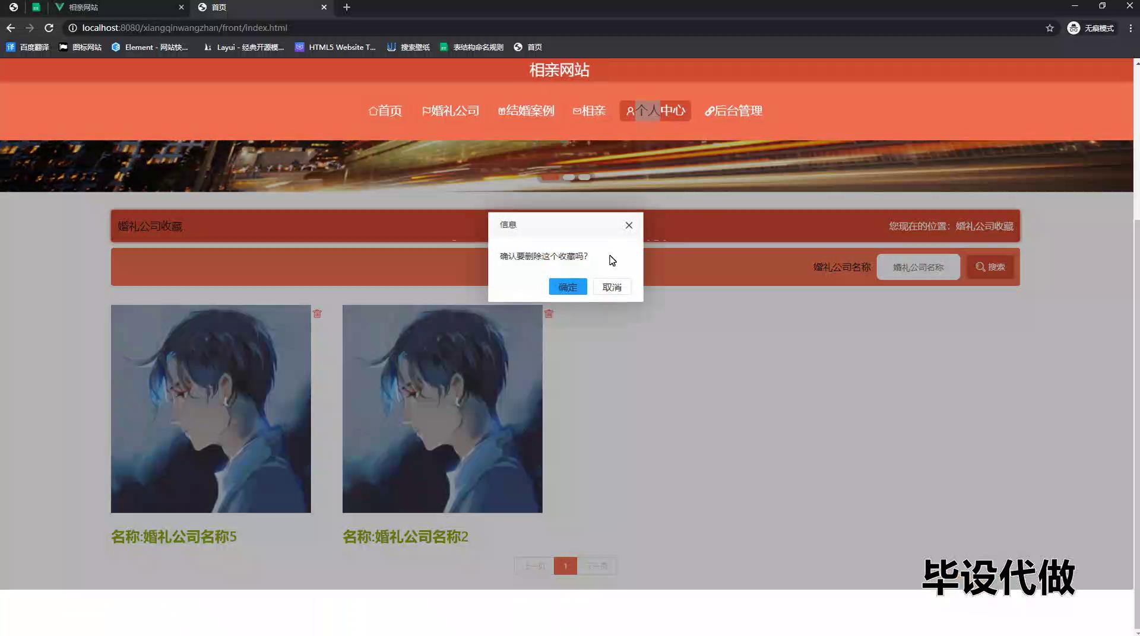Screen dimensions: 1140x636
Task: Close the 信息 dialog with X icon
Action: (629, 225)
